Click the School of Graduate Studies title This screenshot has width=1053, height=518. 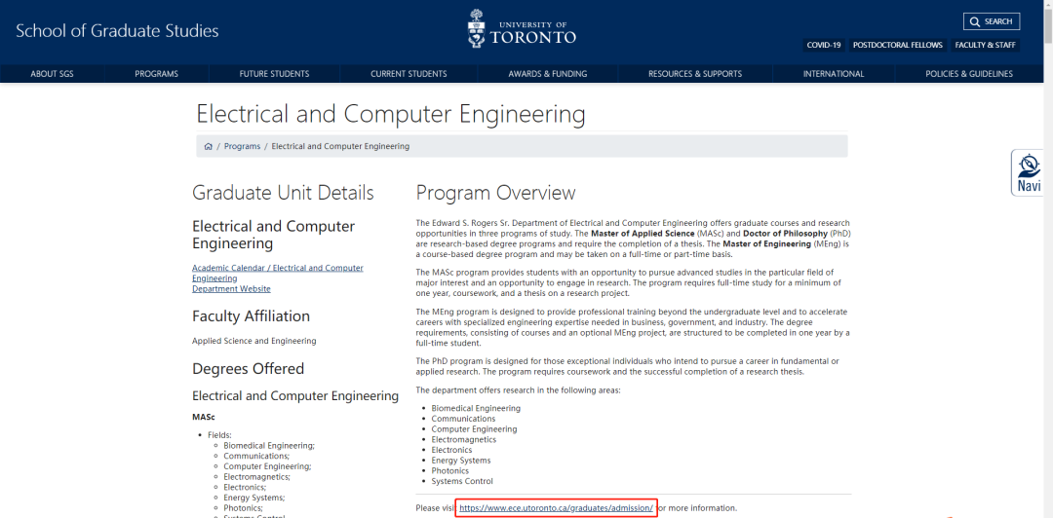click(x=117, y=31)
